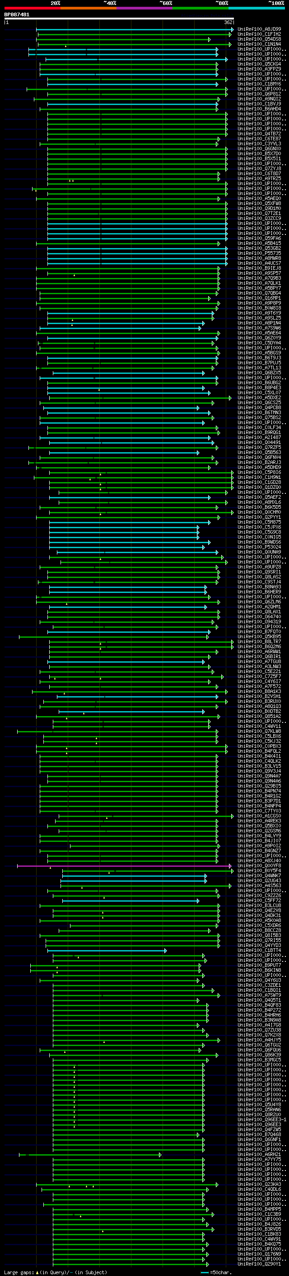Open hit UniRef100_A9TRZ5
Image resolution: width=289 pixels, height=1276 pixels.
tap(259, 179)
